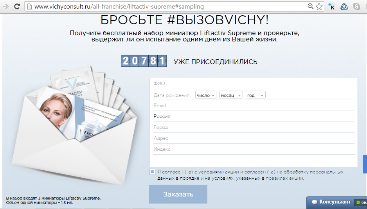Click the Дата рождения label

[172, 95]
